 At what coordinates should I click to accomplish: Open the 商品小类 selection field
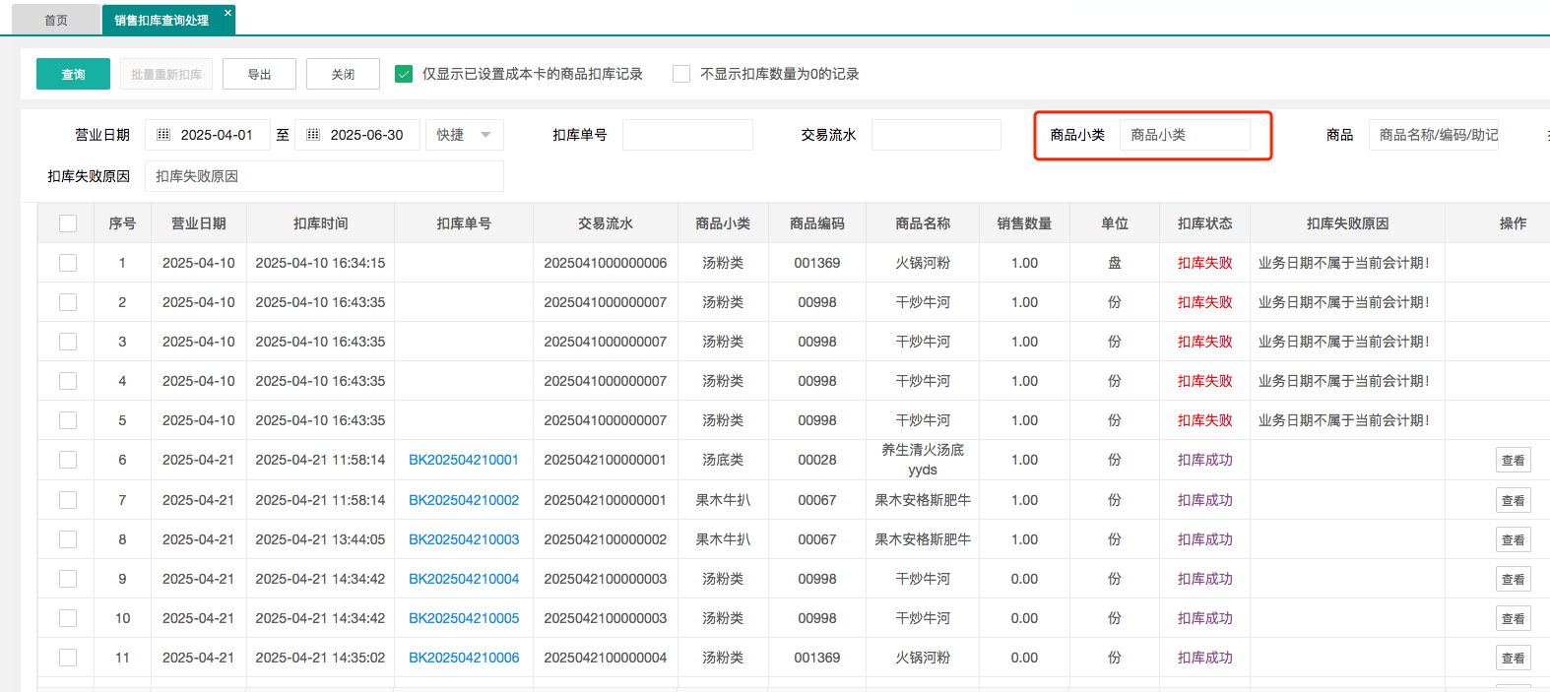[1185, 135]
